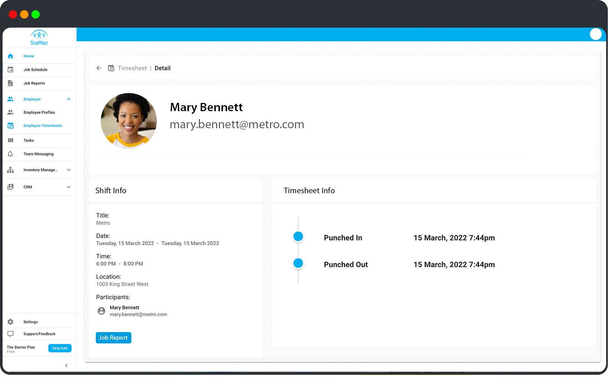Click the Employee people icon
The height and width of the screenshot is (382, 608).
click(x=10, y=99)
